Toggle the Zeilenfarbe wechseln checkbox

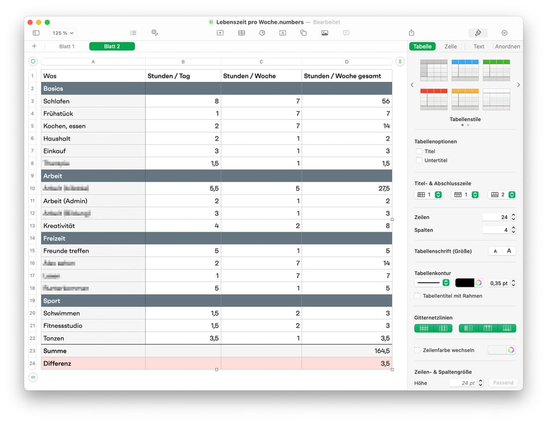coord(417,350)
